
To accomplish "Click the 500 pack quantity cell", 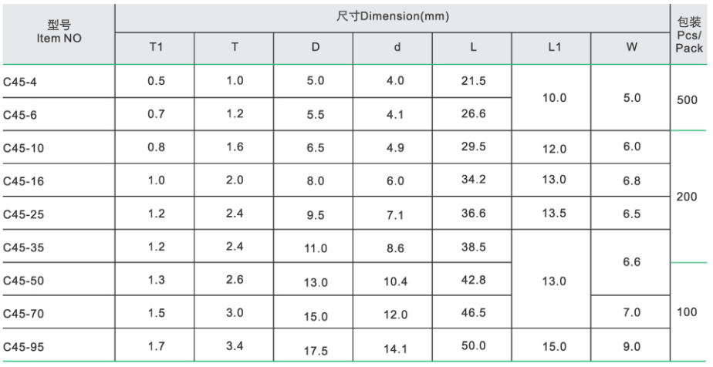I will 688,101.
